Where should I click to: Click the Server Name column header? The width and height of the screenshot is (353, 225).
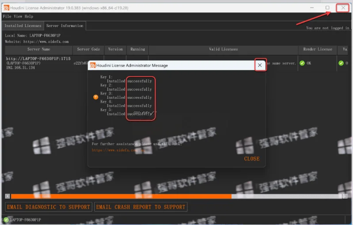(39, 49)
